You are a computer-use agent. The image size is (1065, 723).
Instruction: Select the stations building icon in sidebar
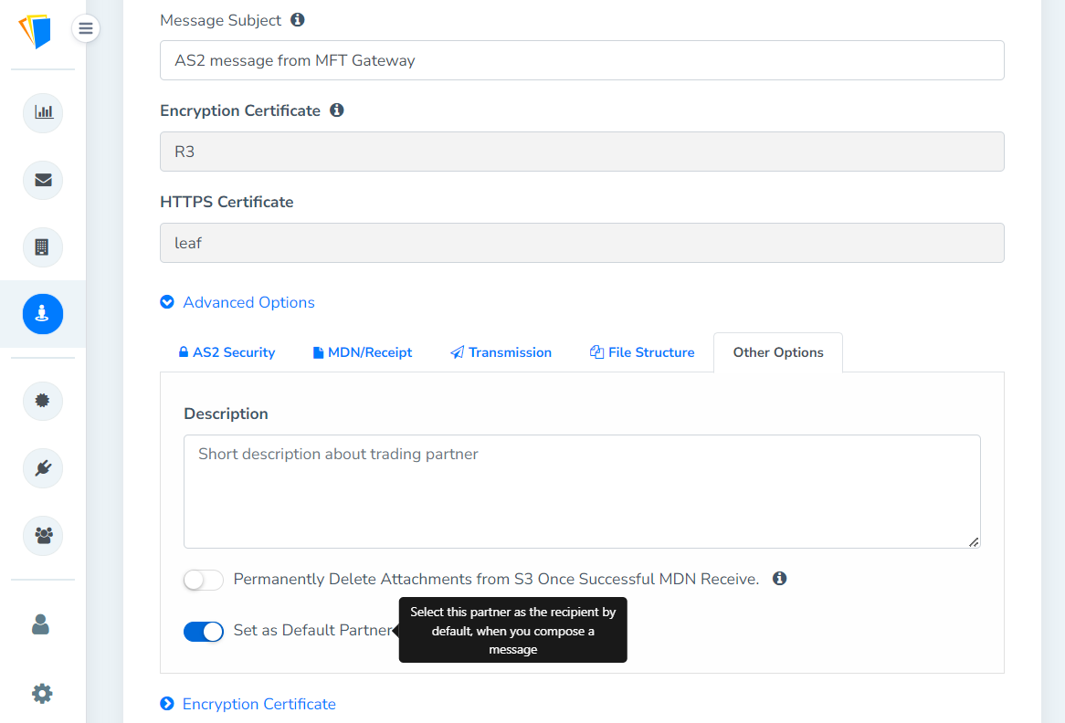pos(42,246)
